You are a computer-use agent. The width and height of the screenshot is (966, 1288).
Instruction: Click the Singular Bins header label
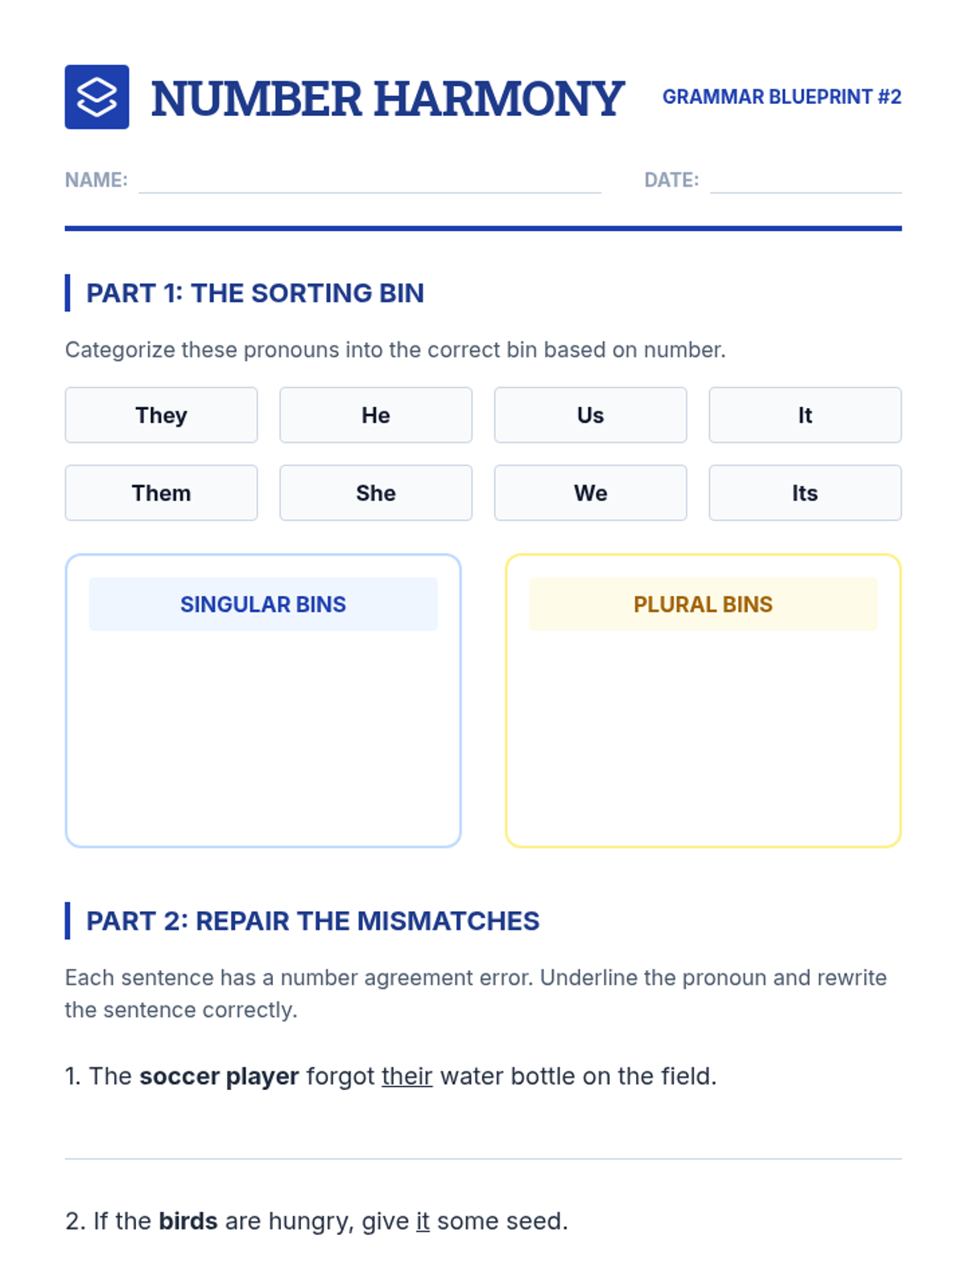263,604
